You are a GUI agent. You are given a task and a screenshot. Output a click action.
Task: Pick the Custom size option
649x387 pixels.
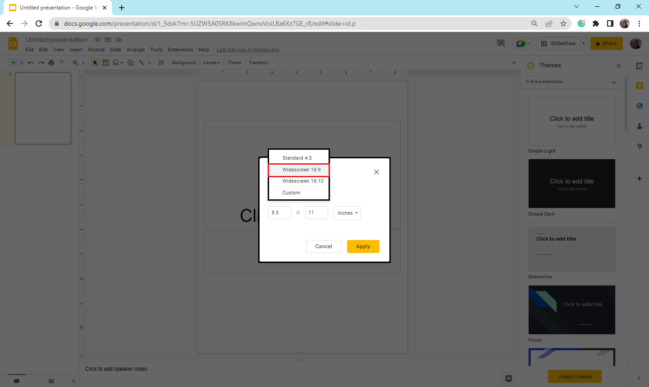click(x=291, y=193)
